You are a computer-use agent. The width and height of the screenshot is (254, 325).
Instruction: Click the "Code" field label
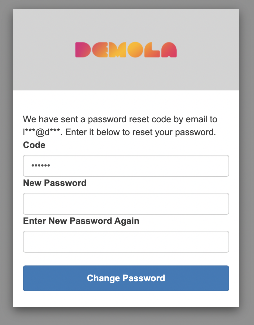(34, 145)
